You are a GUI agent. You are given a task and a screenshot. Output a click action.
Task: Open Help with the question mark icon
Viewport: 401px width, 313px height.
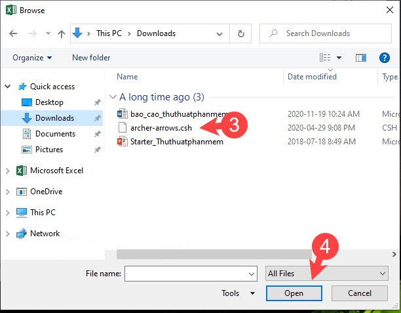[385, 58]
